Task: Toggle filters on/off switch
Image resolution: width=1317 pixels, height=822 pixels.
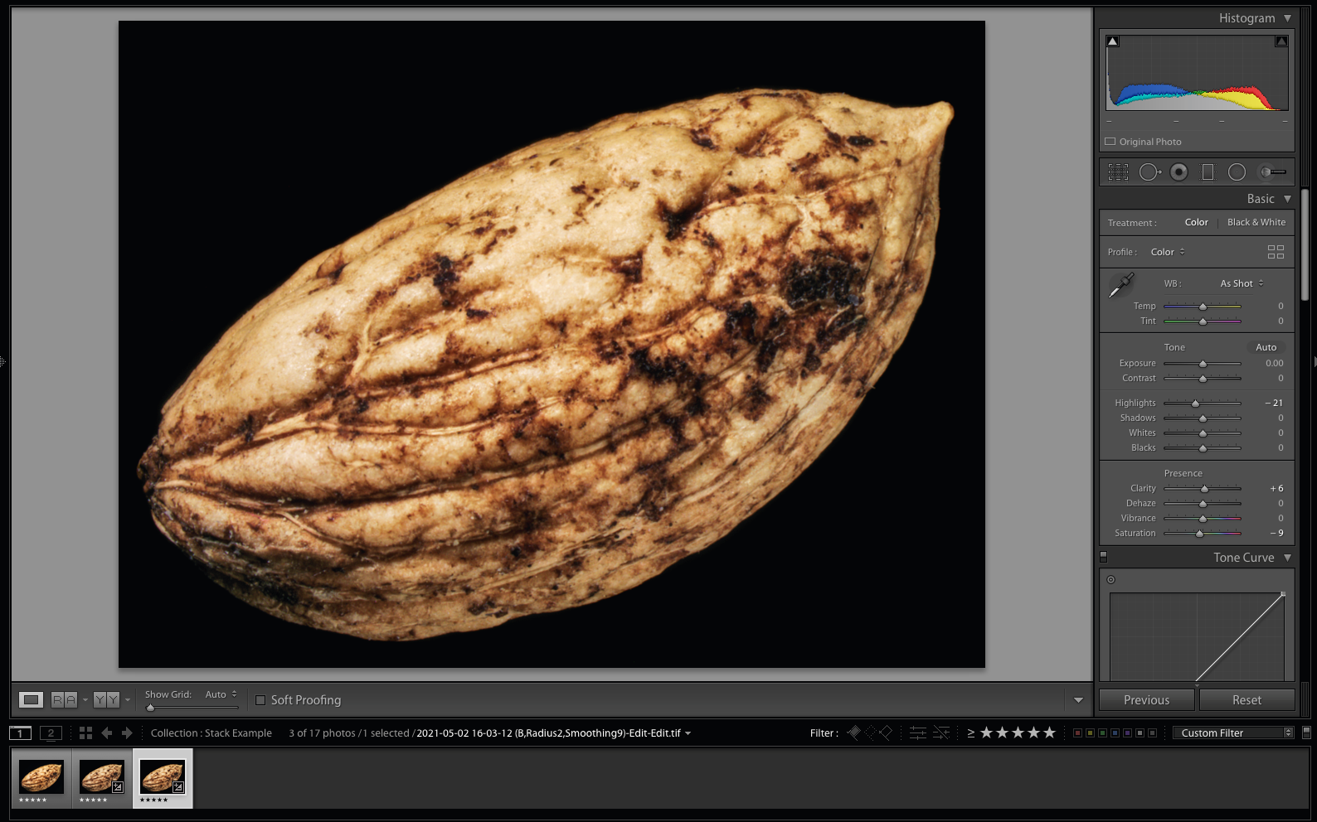Action: coord(1306,733)
